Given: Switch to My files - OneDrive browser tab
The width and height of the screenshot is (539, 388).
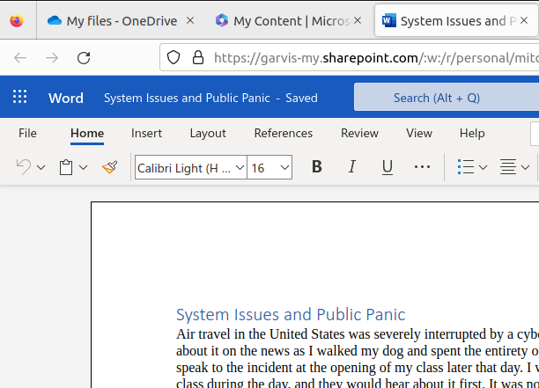Looking at the screenshot, I should (122, 20).
